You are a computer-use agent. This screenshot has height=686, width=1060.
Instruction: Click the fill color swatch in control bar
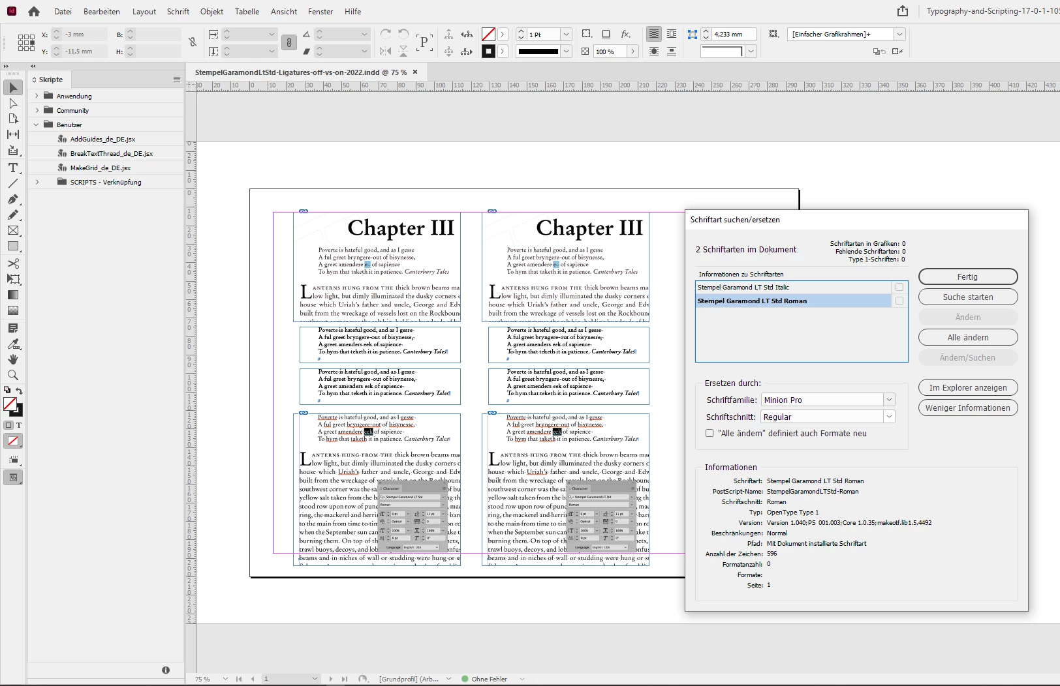[x=488, y=35]
